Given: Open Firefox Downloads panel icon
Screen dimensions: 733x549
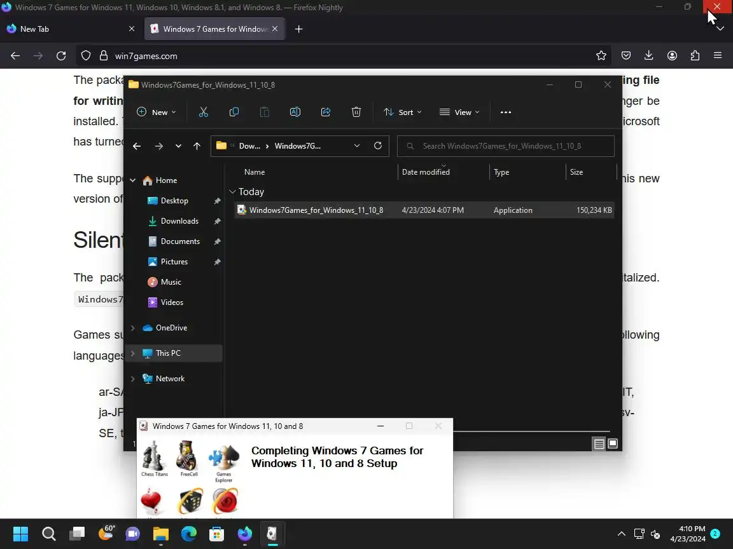Looking at the screenshot, I should tap(649, 56).
